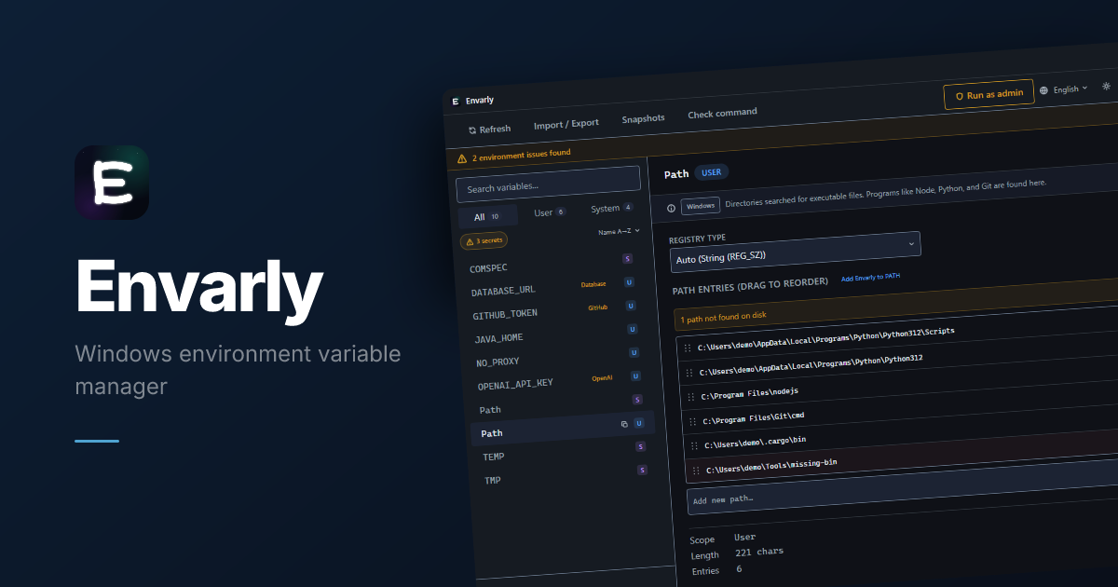1118x587 pixels.
Task: Click the Add Envarly to PATH link
Action: (x=870, y=278)
